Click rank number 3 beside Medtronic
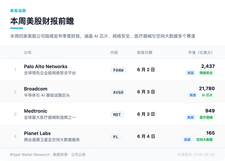Viewport: 225px width, 161px height. click(15, 114)
